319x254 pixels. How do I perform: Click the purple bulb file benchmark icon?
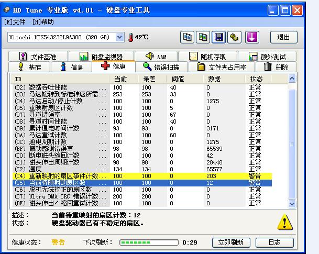(23, 56)
